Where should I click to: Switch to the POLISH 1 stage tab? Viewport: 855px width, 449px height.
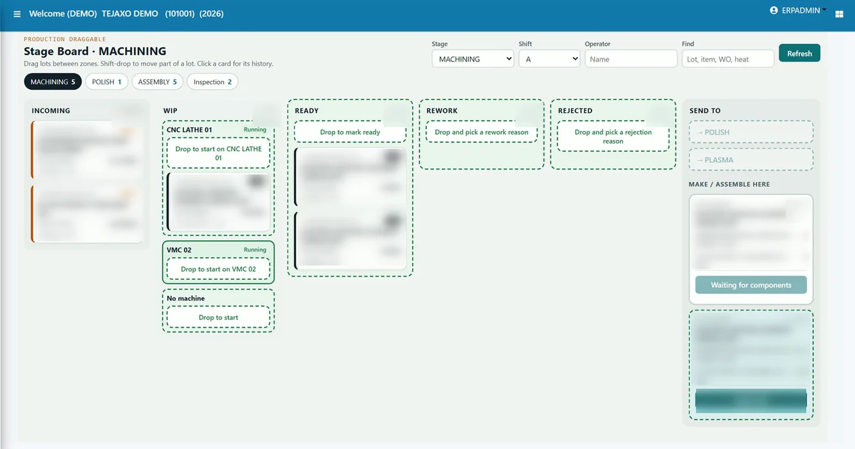106,82
